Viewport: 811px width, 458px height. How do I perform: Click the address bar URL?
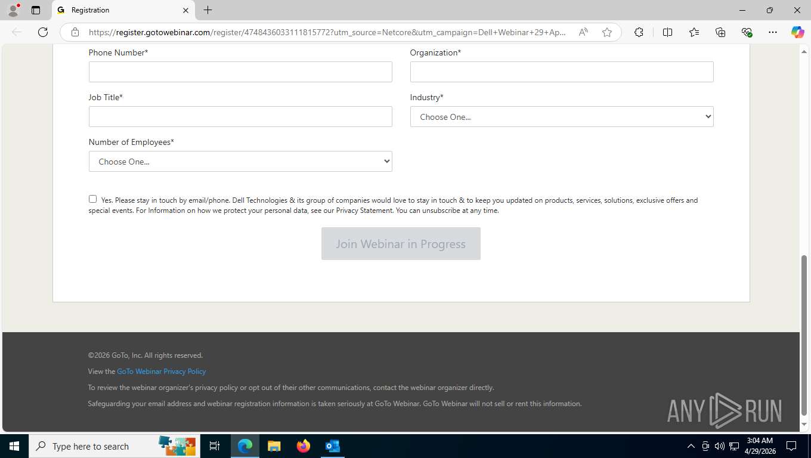[327, 32]
